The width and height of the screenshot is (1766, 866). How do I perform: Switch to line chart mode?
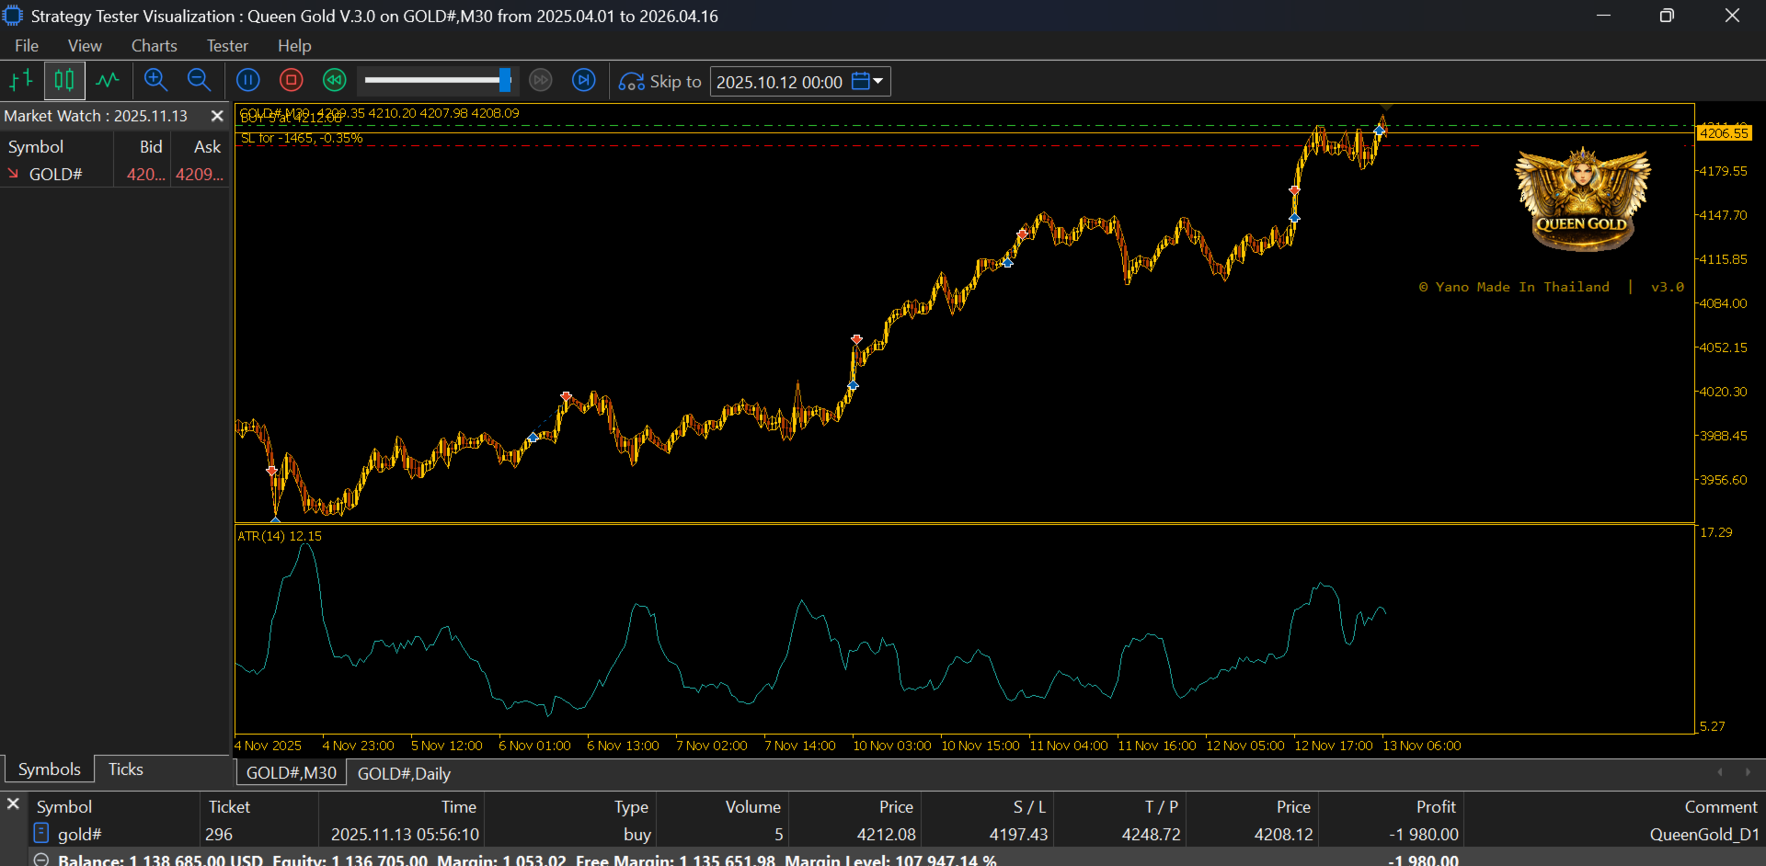point(108,81)
